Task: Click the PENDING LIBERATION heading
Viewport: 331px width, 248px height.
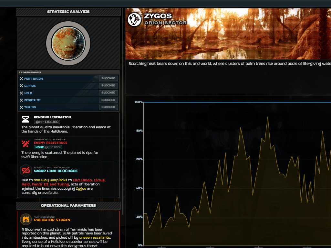Action: 52,117
